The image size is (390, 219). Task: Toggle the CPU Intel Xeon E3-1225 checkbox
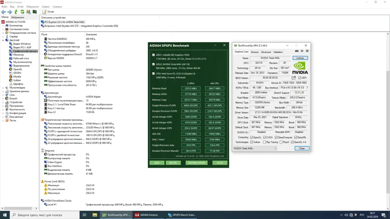tap(153, 74)
